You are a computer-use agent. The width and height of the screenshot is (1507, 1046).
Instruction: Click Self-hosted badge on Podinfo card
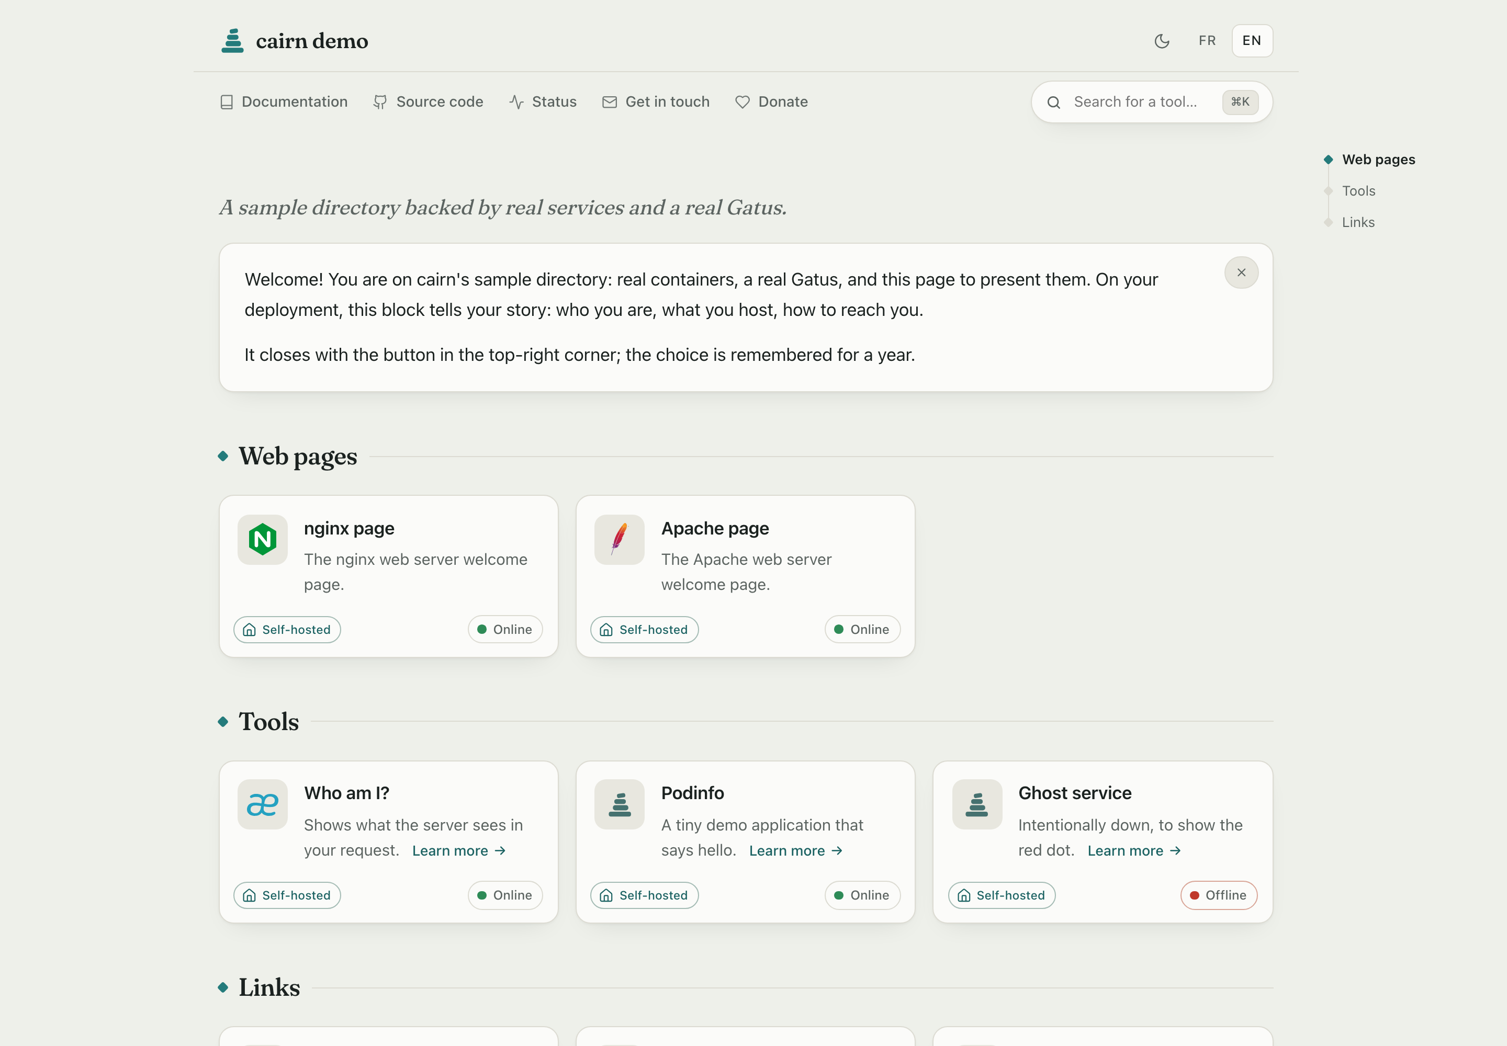pyautogui.click(x=644, y=895)
